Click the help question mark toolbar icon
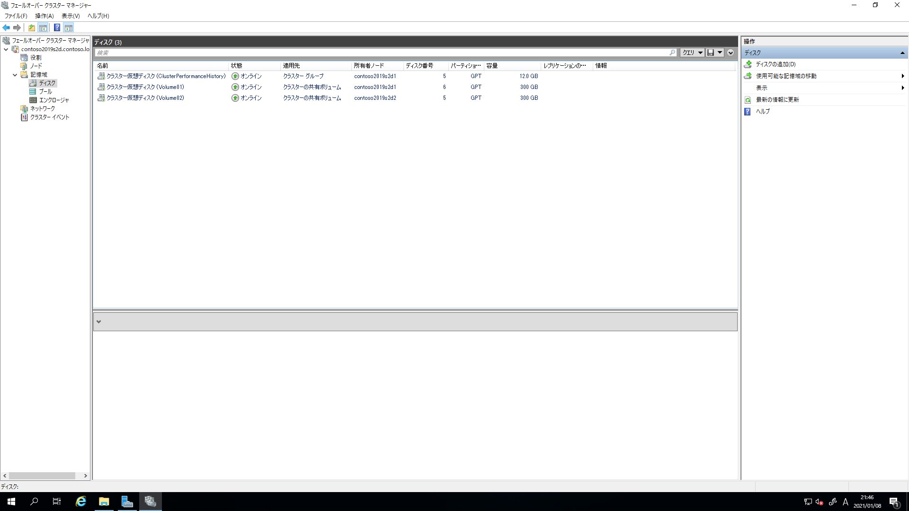This screenshot has height=511, width=909. tap(57, 27)
